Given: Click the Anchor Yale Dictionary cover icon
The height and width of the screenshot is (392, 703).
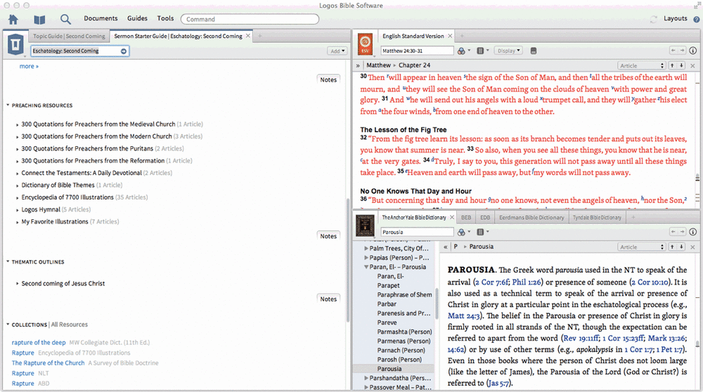Looking at the screenshot, I should [365, 226].
